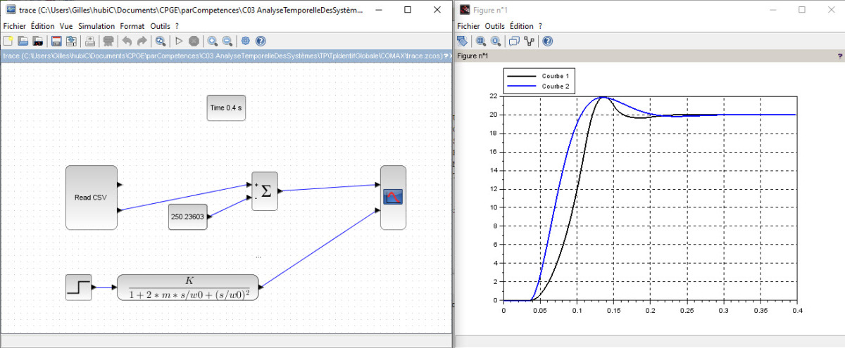Open Xcos help icon

(261, 41)
